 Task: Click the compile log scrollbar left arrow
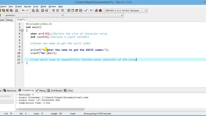(x=17, y=109)
